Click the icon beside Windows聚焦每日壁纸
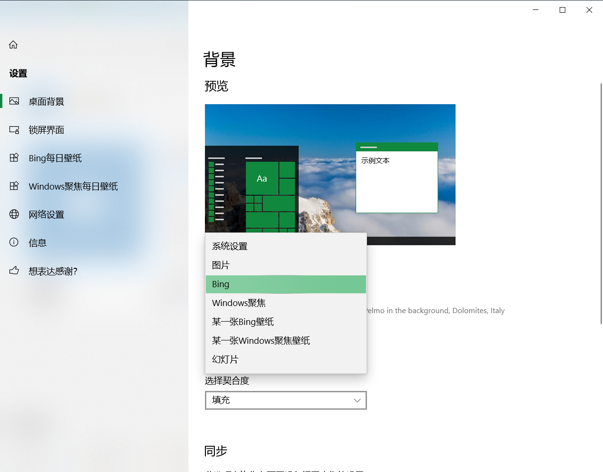This screenshot has width=603, height=472. pyautogui.click(x=14, y=186)
